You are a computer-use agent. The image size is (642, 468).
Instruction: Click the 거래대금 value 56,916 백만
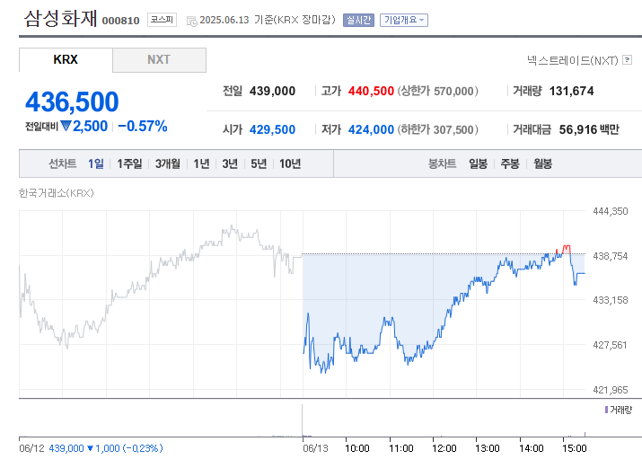click(589, 129)
